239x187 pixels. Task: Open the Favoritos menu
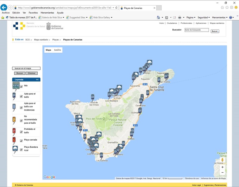tap(33, 13)
